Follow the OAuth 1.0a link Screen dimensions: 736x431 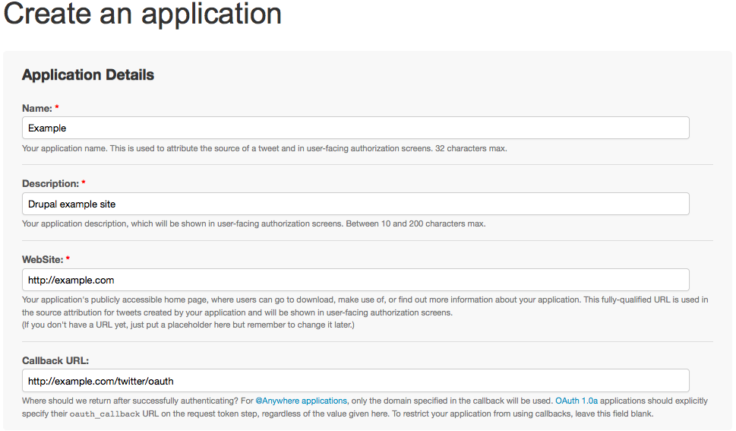coord(576,401)
